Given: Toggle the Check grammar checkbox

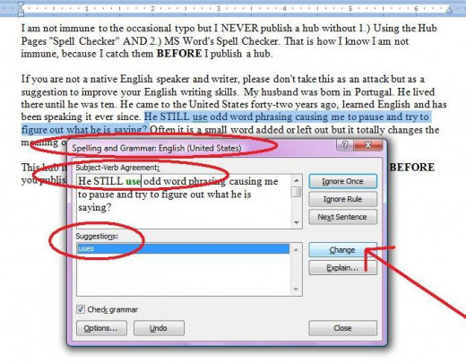Looking at the screenshot, I should pos(81,309).
